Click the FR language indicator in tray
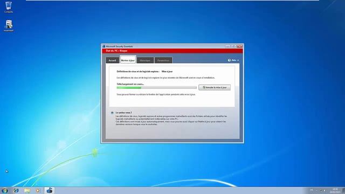Viewport: 345px width, 194px height. click(x=312, y=190)
